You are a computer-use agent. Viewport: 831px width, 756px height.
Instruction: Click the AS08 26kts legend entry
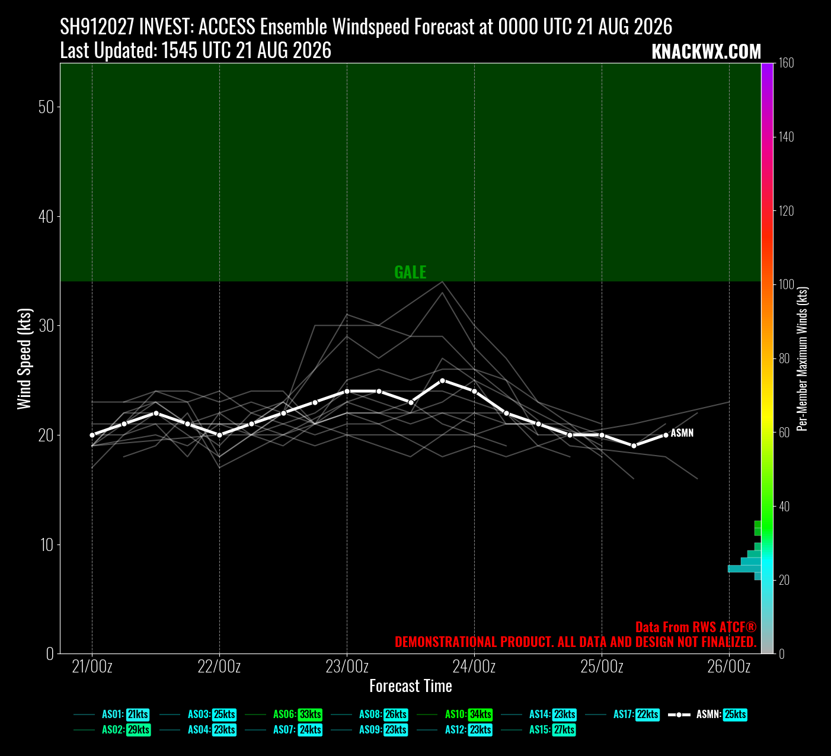369,715
